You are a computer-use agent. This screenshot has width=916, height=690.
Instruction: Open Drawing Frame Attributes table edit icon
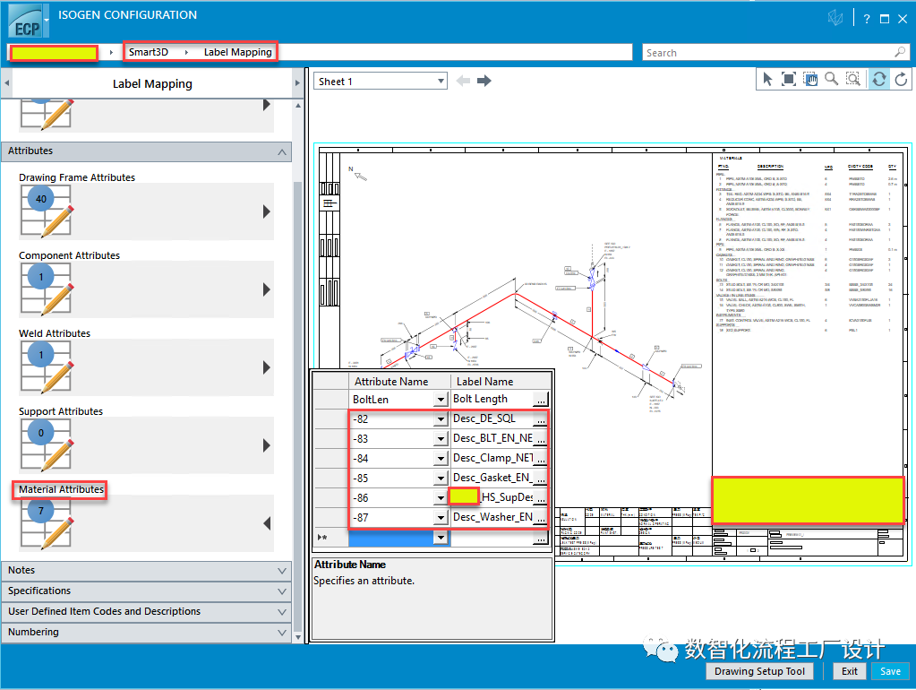pos(47,211)
